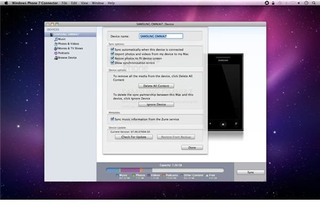Image resolution: width=320 pixels, height=205 pixels.
Task: Open the Apple menu
Action: [x=6, y=3]
